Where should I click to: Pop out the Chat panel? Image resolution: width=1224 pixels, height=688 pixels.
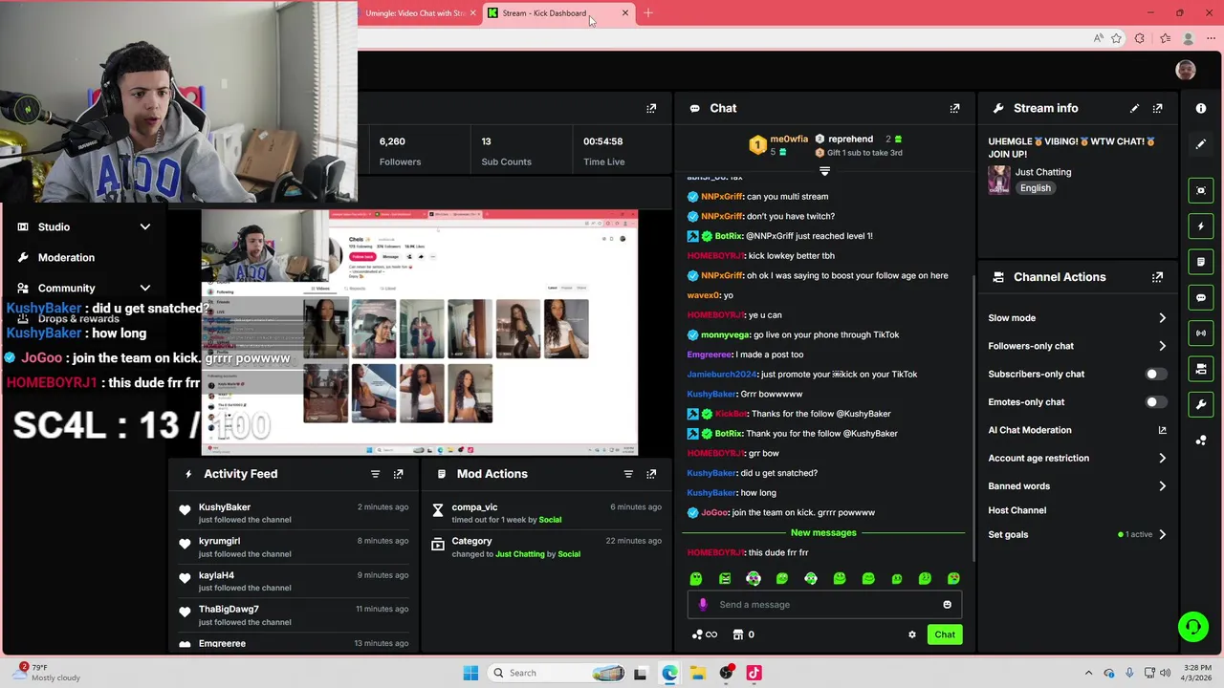(x=954, y=108)
